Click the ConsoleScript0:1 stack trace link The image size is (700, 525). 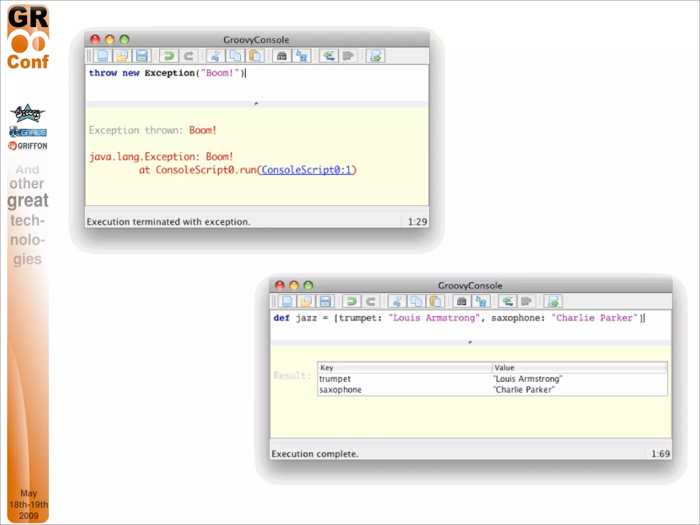[306, 170]
